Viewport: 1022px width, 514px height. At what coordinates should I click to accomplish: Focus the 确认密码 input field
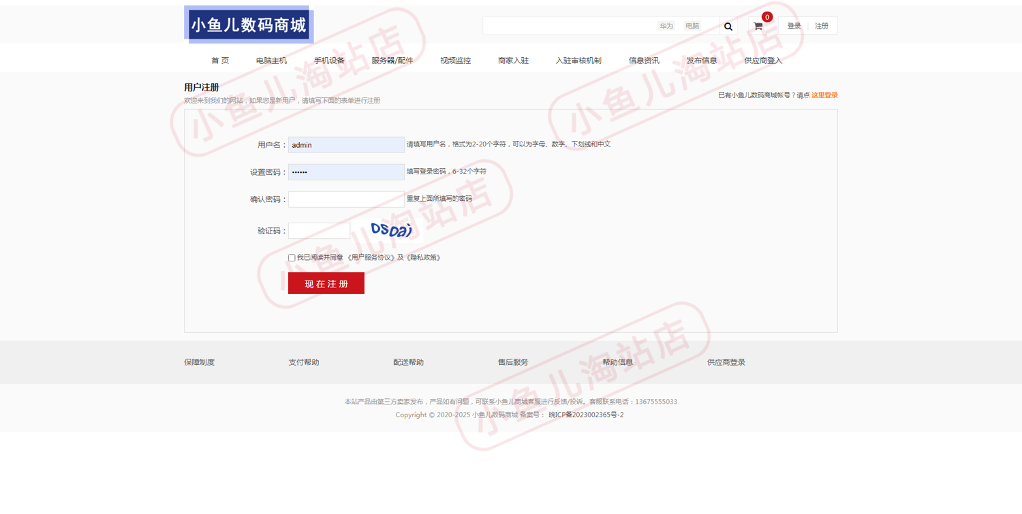click(346, 199)
